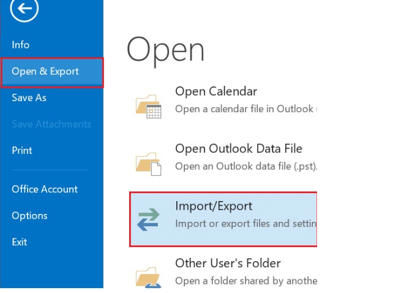The height and width of the screenshot is (293, 393).
Task: Open the Print page
Action: [22, 150]
